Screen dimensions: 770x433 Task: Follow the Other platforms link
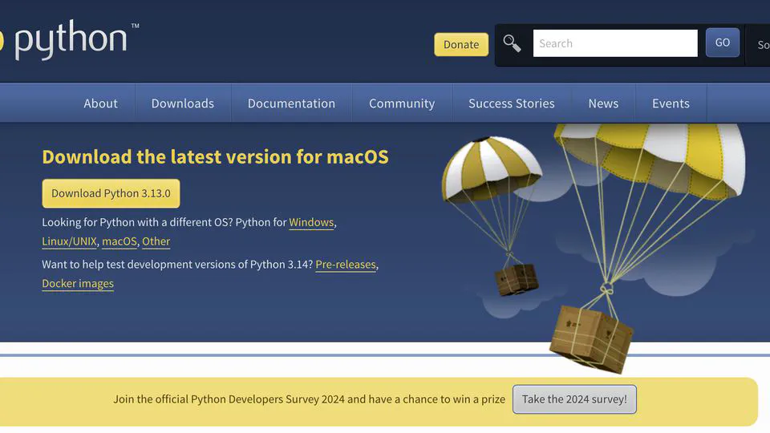[x=156, y=241]
